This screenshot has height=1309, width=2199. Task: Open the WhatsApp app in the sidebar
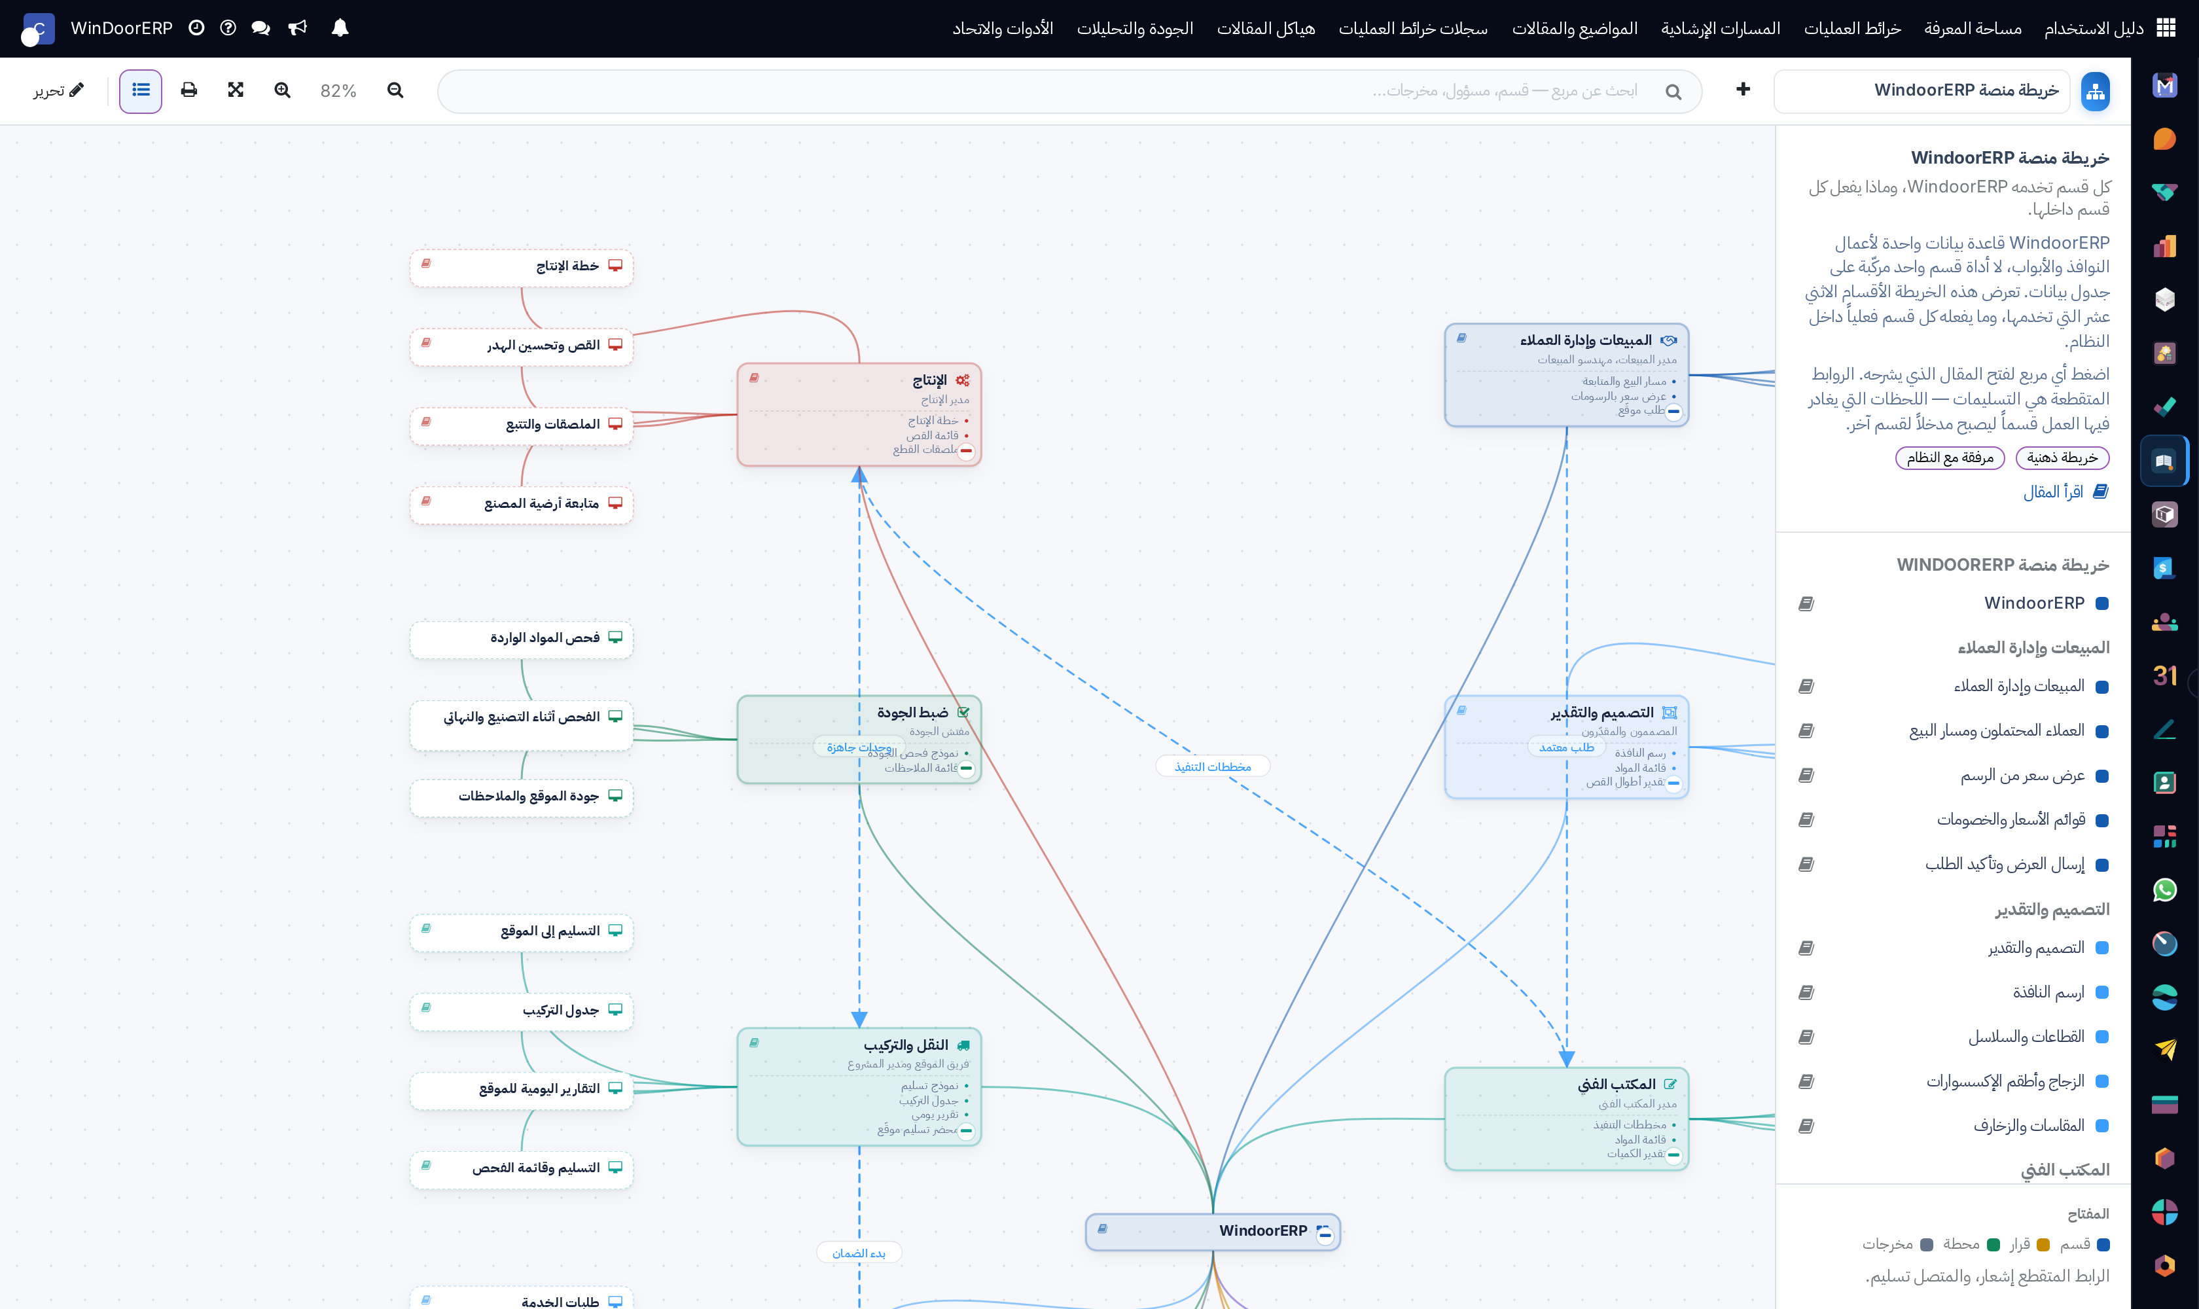click(2164, 890)
